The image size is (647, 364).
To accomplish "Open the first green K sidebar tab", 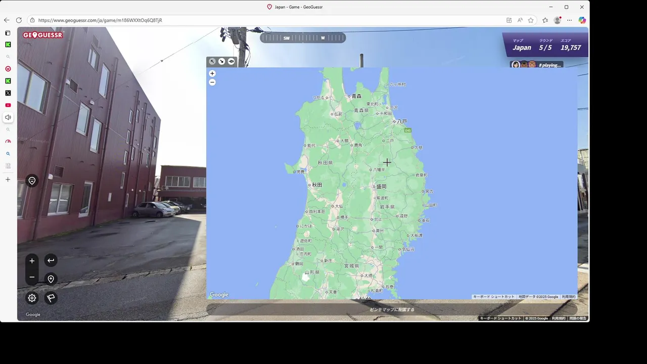I will click(8, 44).
